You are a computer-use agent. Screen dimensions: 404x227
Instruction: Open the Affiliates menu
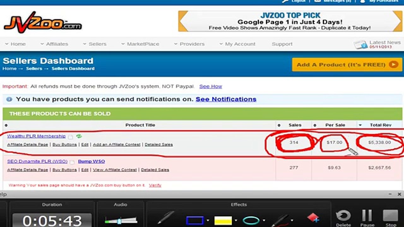(x=54, y=44)
